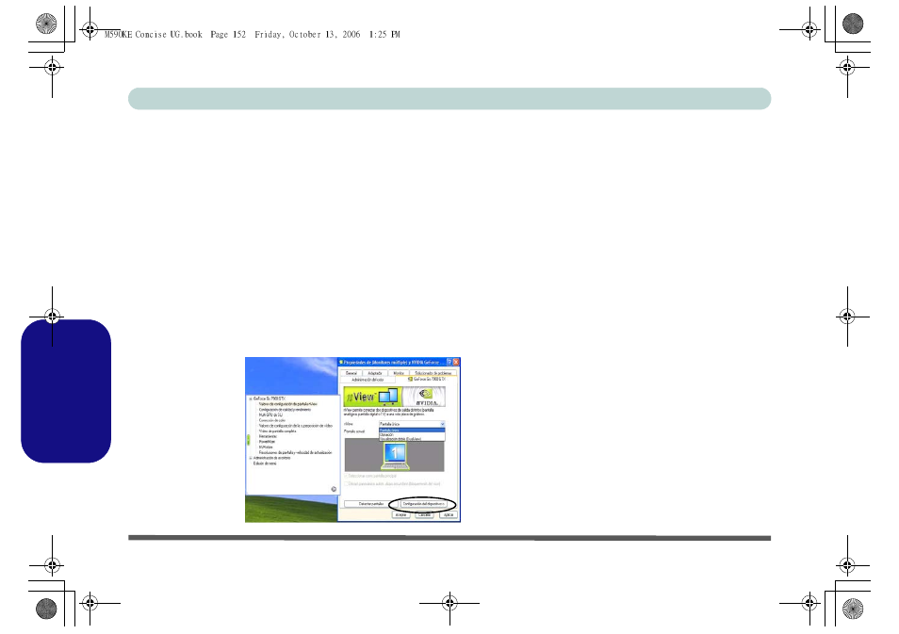
Task: Collapse the GeForce Go 7900 GTX tree node
Action: (250, 399)
